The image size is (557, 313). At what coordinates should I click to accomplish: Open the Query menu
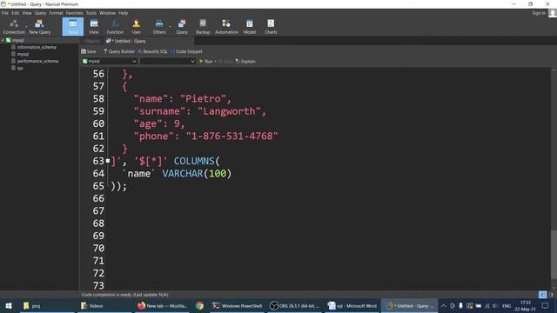(40, 13)
